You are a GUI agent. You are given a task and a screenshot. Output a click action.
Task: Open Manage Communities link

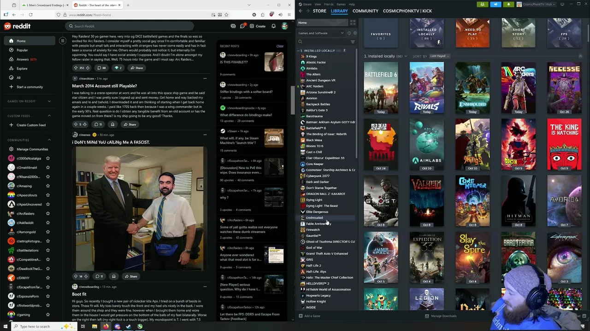32,149
